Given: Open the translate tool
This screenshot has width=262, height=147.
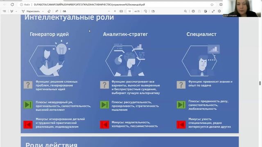Looking at the screenshot, I should (x=64, y=11).
